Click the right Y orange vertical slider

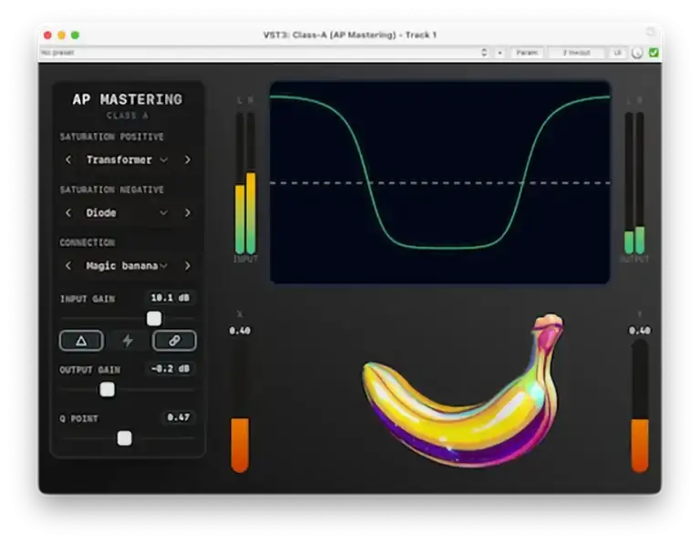point(640,406)
